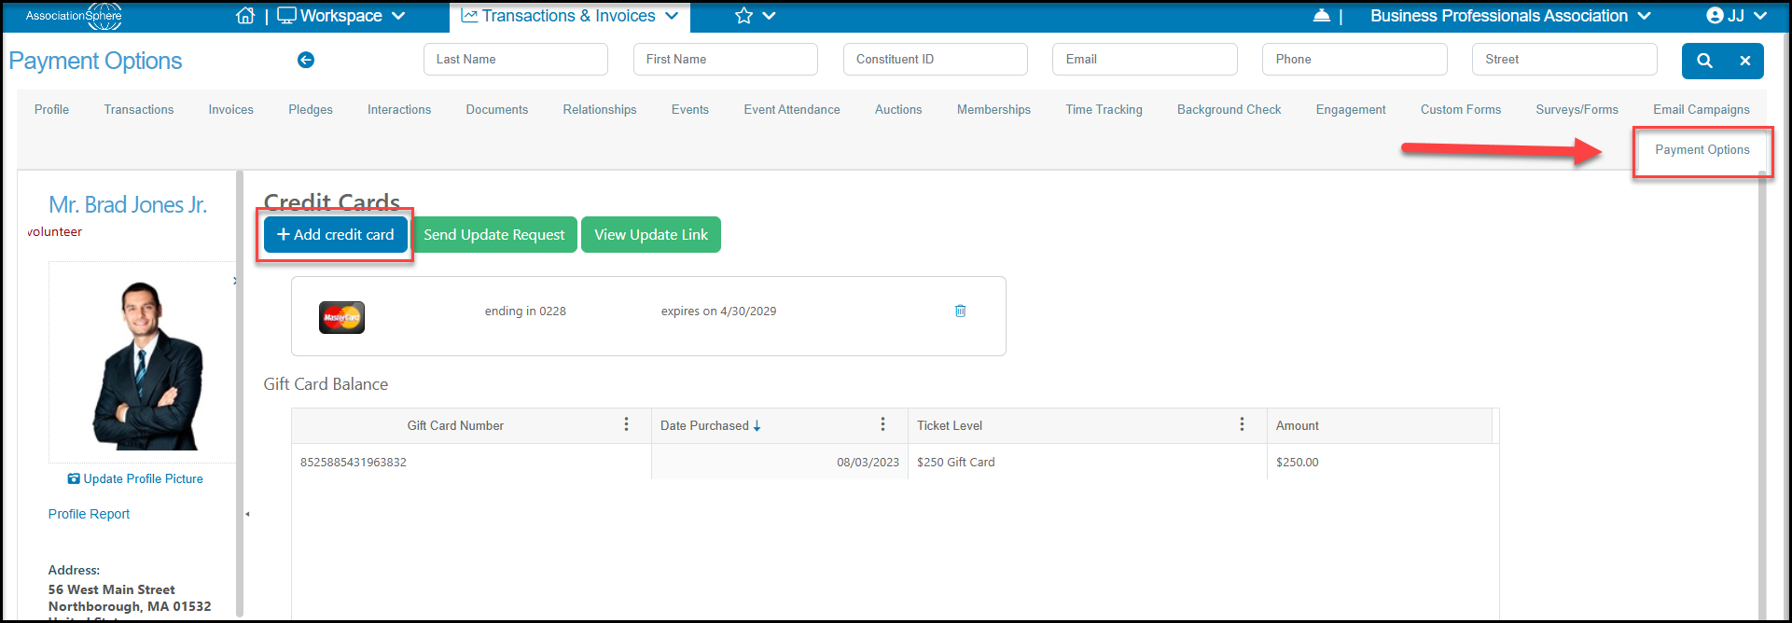Switch to the Memberships tab
The width and height of the screenshot is (1792, 623).
[x=993, y=109]
